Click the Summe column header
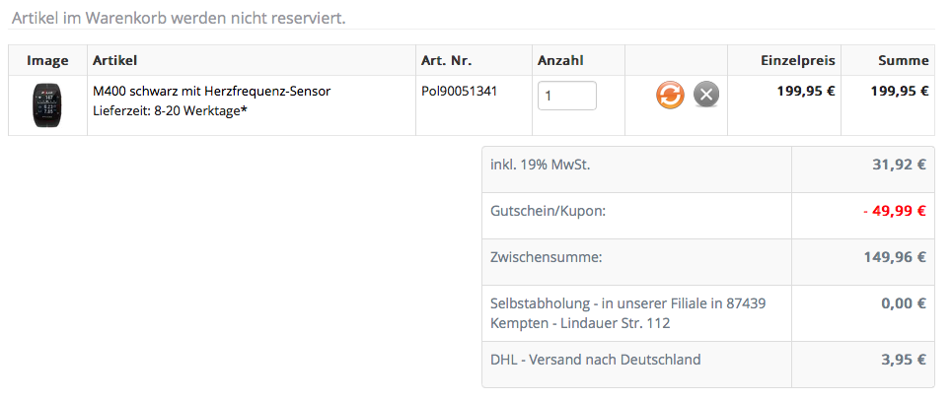952x400 pixels. point(904,61)
